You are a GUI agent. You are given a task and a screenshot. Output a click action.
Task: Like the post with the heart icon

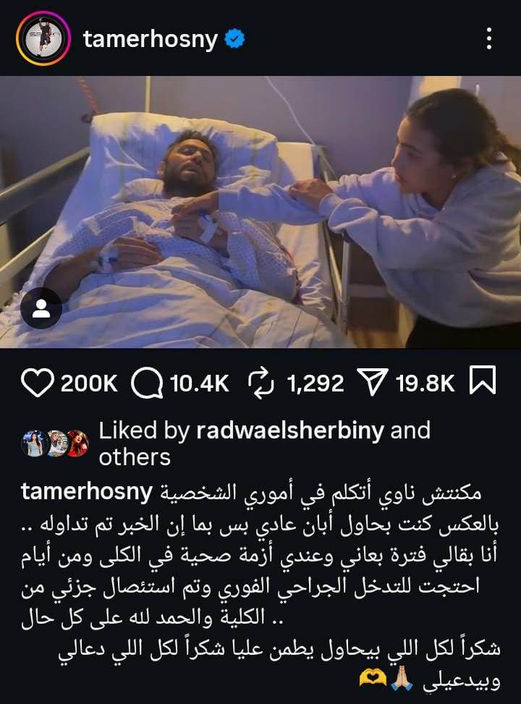[x=38, y=383]
